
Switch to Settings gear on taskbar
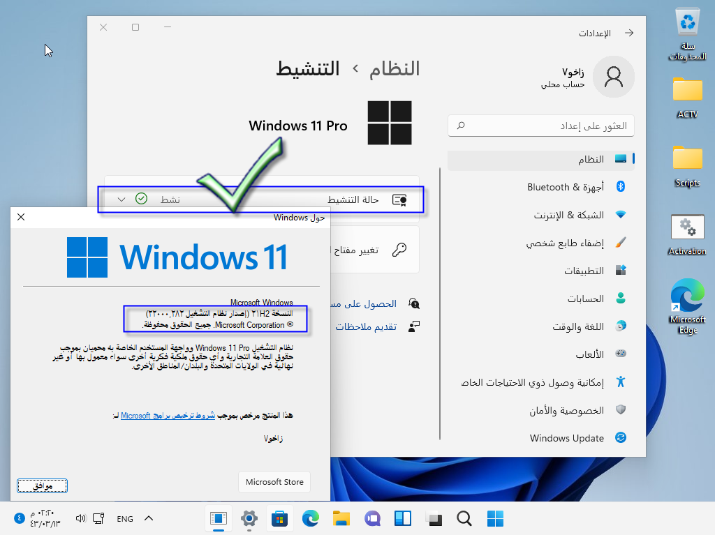coord(249,518)
